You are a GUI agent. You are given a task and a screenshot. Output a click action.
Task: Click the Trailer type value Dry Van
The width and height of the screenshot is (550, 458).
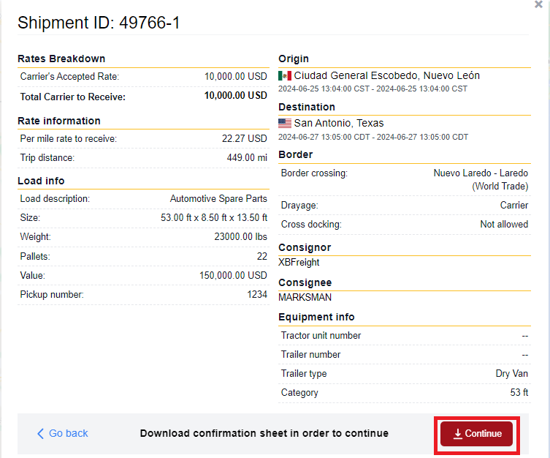point(512,374)
